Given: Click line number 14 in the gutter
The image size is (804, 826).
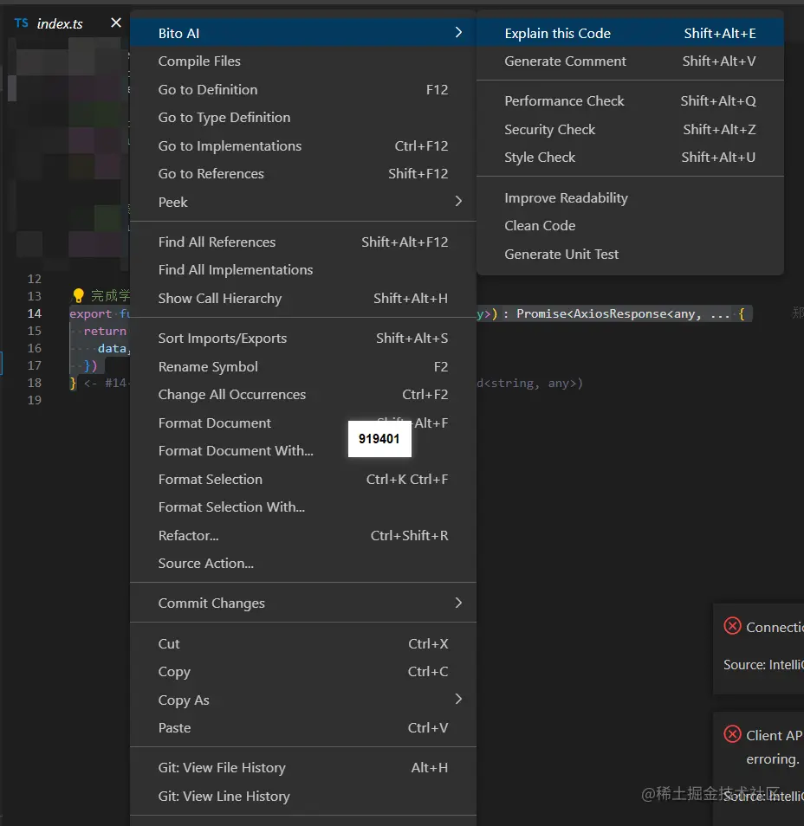Looking at the screenshot, I should pos(35,313).
